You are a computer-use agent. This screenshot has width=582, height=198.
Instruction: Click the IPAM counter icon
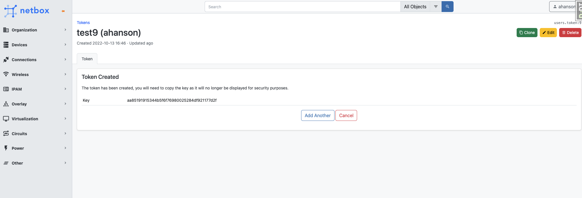(x=6, y=89)
